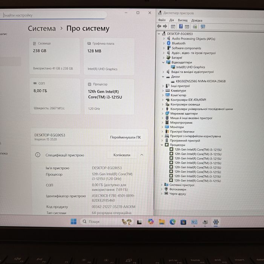
Task: Open Microsoft Edge from the taskbar
Action: pos(173,222)
